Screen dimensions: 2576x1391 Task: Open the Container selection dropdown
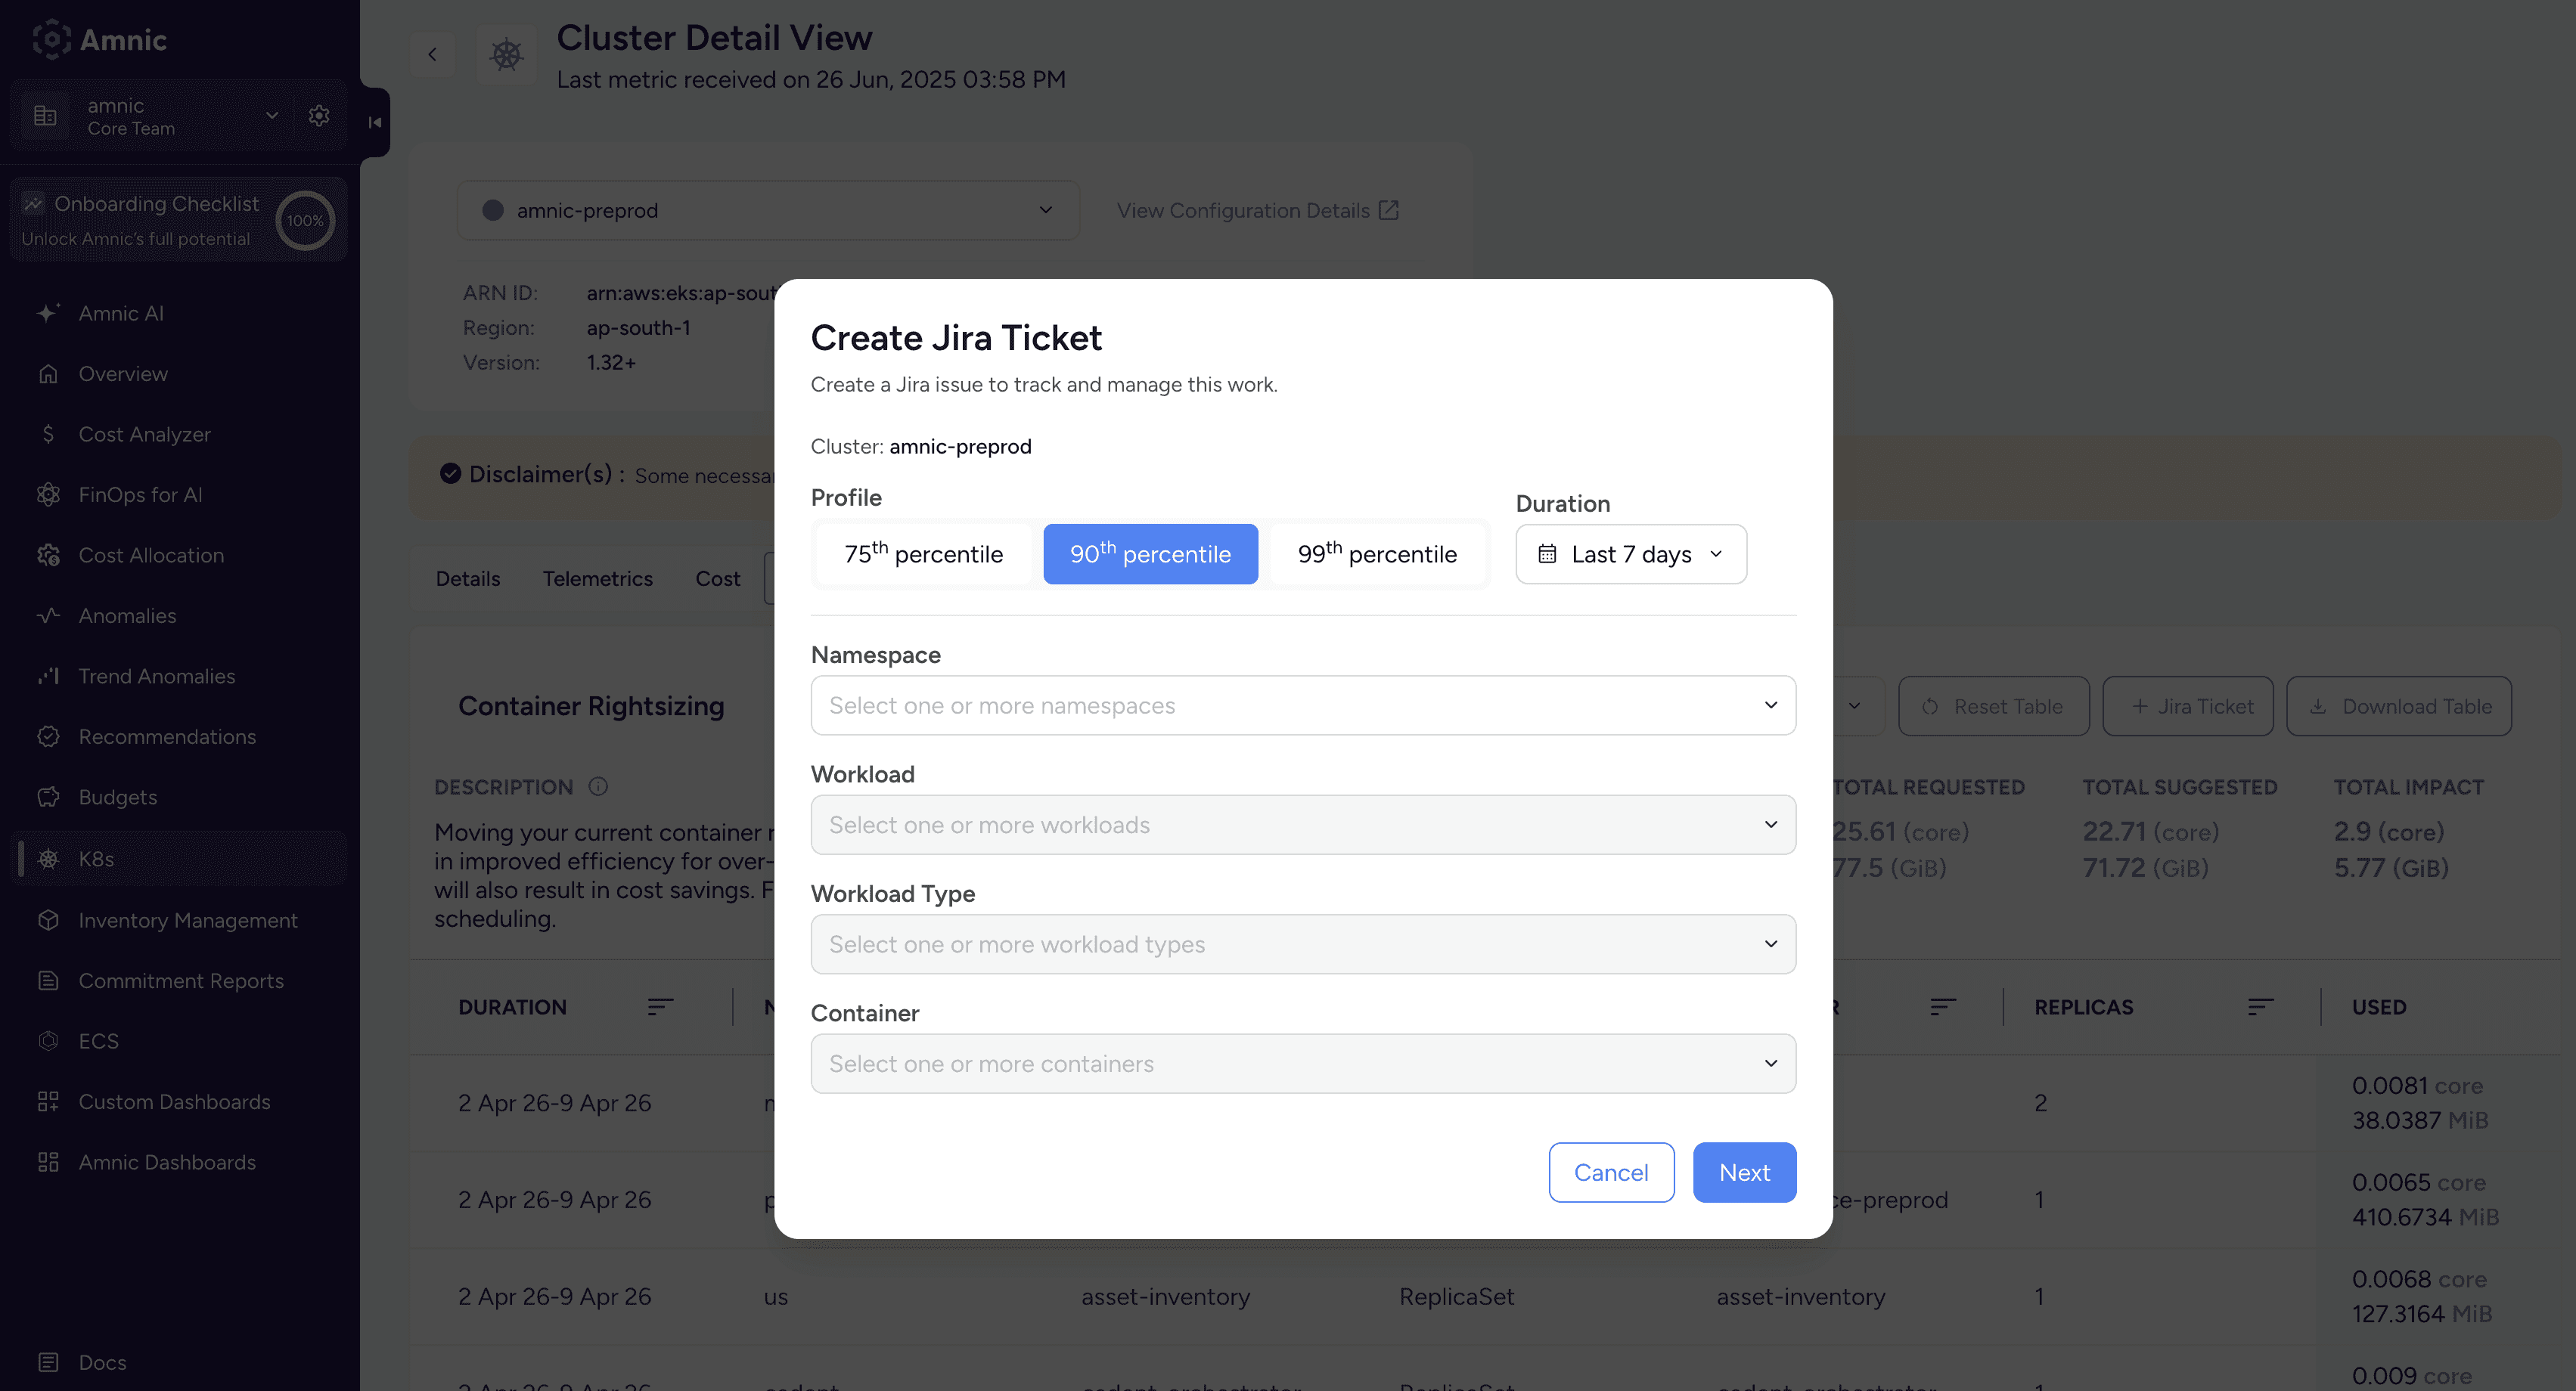[x=1302, y=1063]
